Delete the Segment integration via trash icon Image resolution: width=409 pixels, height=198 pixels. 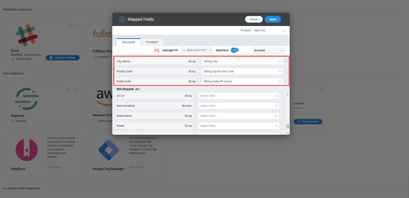click(x=75, y=90)
